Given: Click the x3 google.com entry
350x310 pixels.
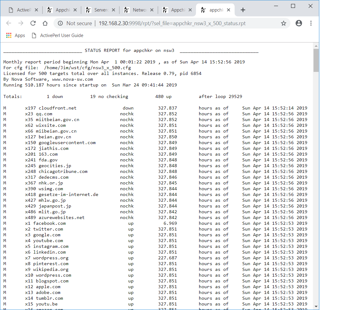Looking at the screenshot, I should (43, 235).
